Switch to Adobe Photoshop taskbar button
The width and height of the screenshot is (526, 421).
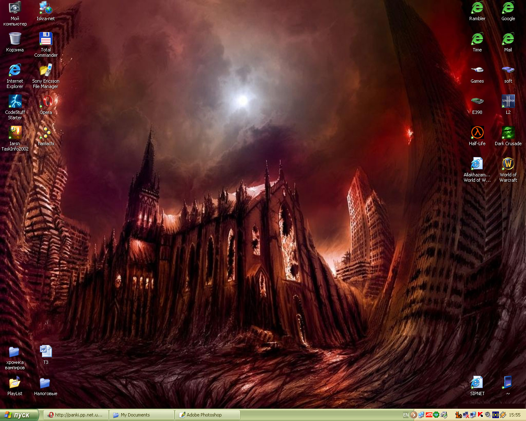pos(208,415)
